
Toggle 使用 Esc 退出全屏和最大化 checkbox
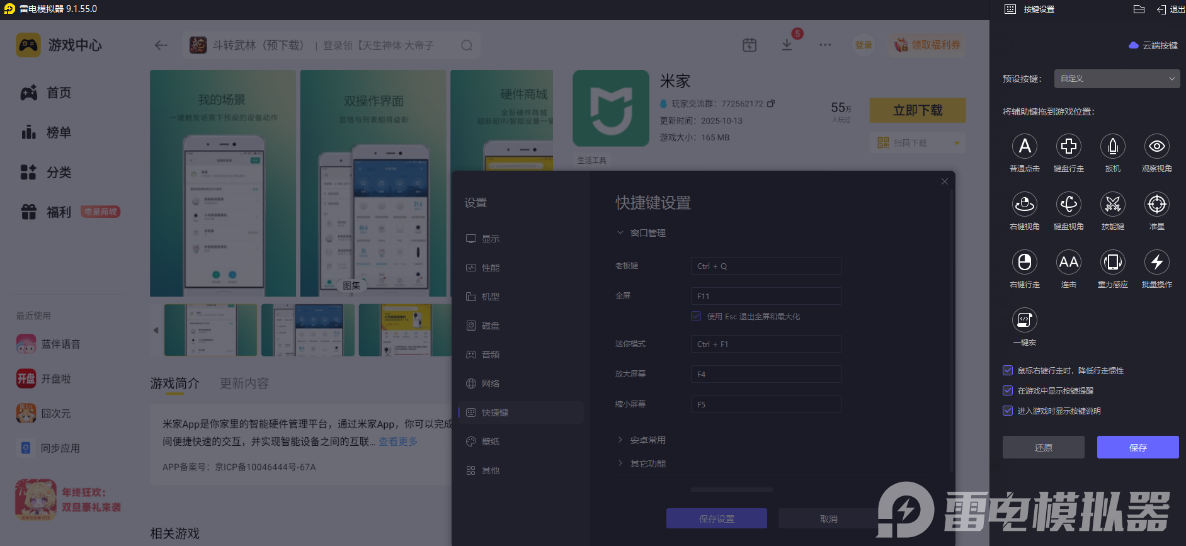coord(696,316)
